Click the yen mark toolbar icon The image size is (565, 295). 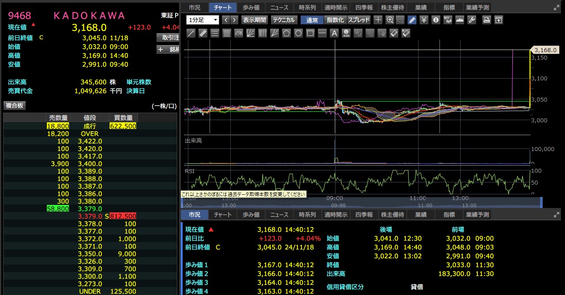424,20
